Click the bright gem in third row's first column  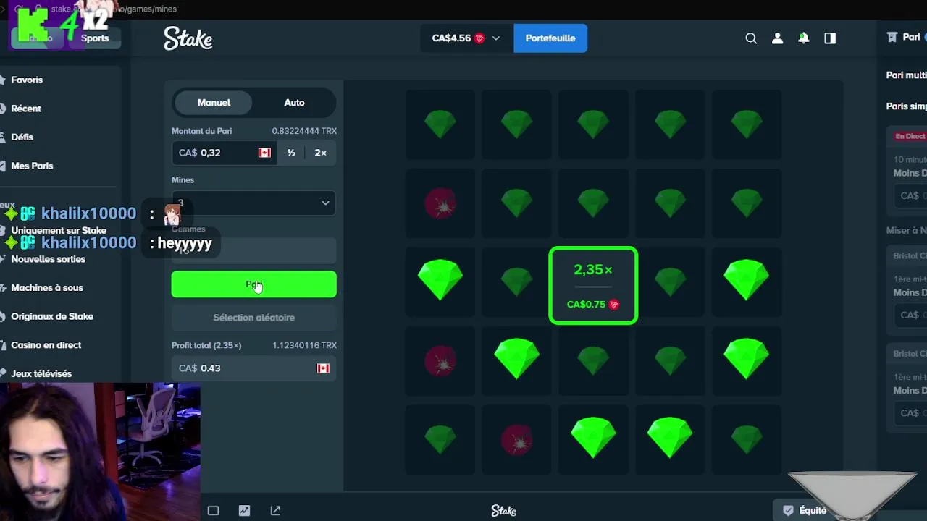pos(440,281)
